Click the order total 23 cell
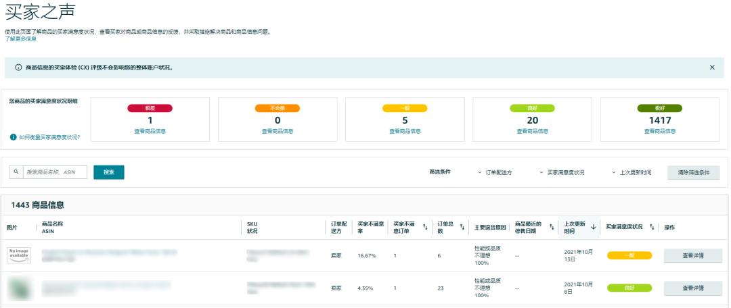This screenshot has height=308, width=731. pos(441,288)
